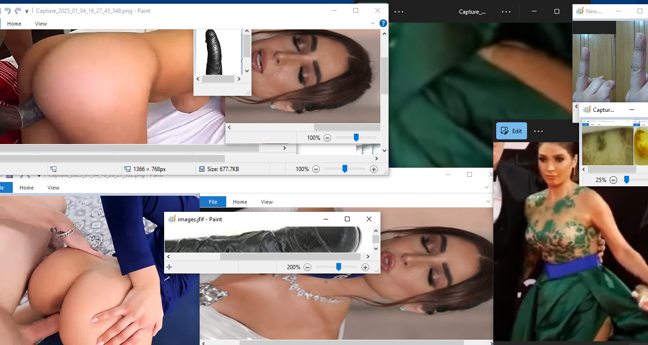Viewport: 648px width, 345px height.
Task: Open the three-dot menu next to Edit
Action: 538,131
